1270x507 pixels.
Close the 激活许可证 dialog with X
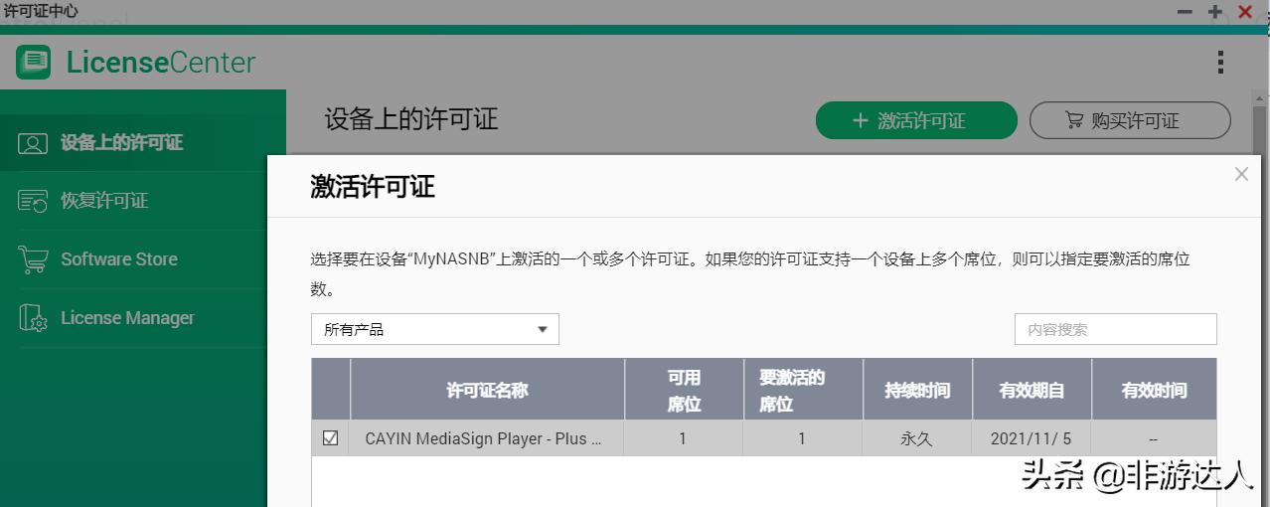pos(1241,174)
